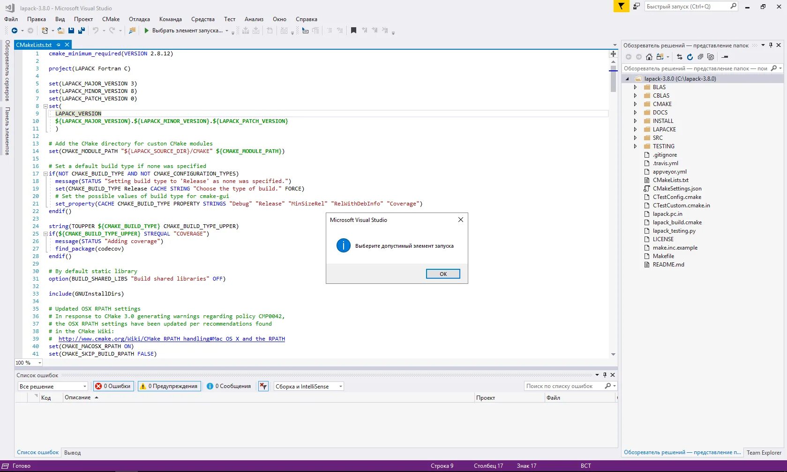This screenshot has height=472, width=787.
Task: Save the current file with Save icon
Action: pyautogui.click(x=71, y=30)
